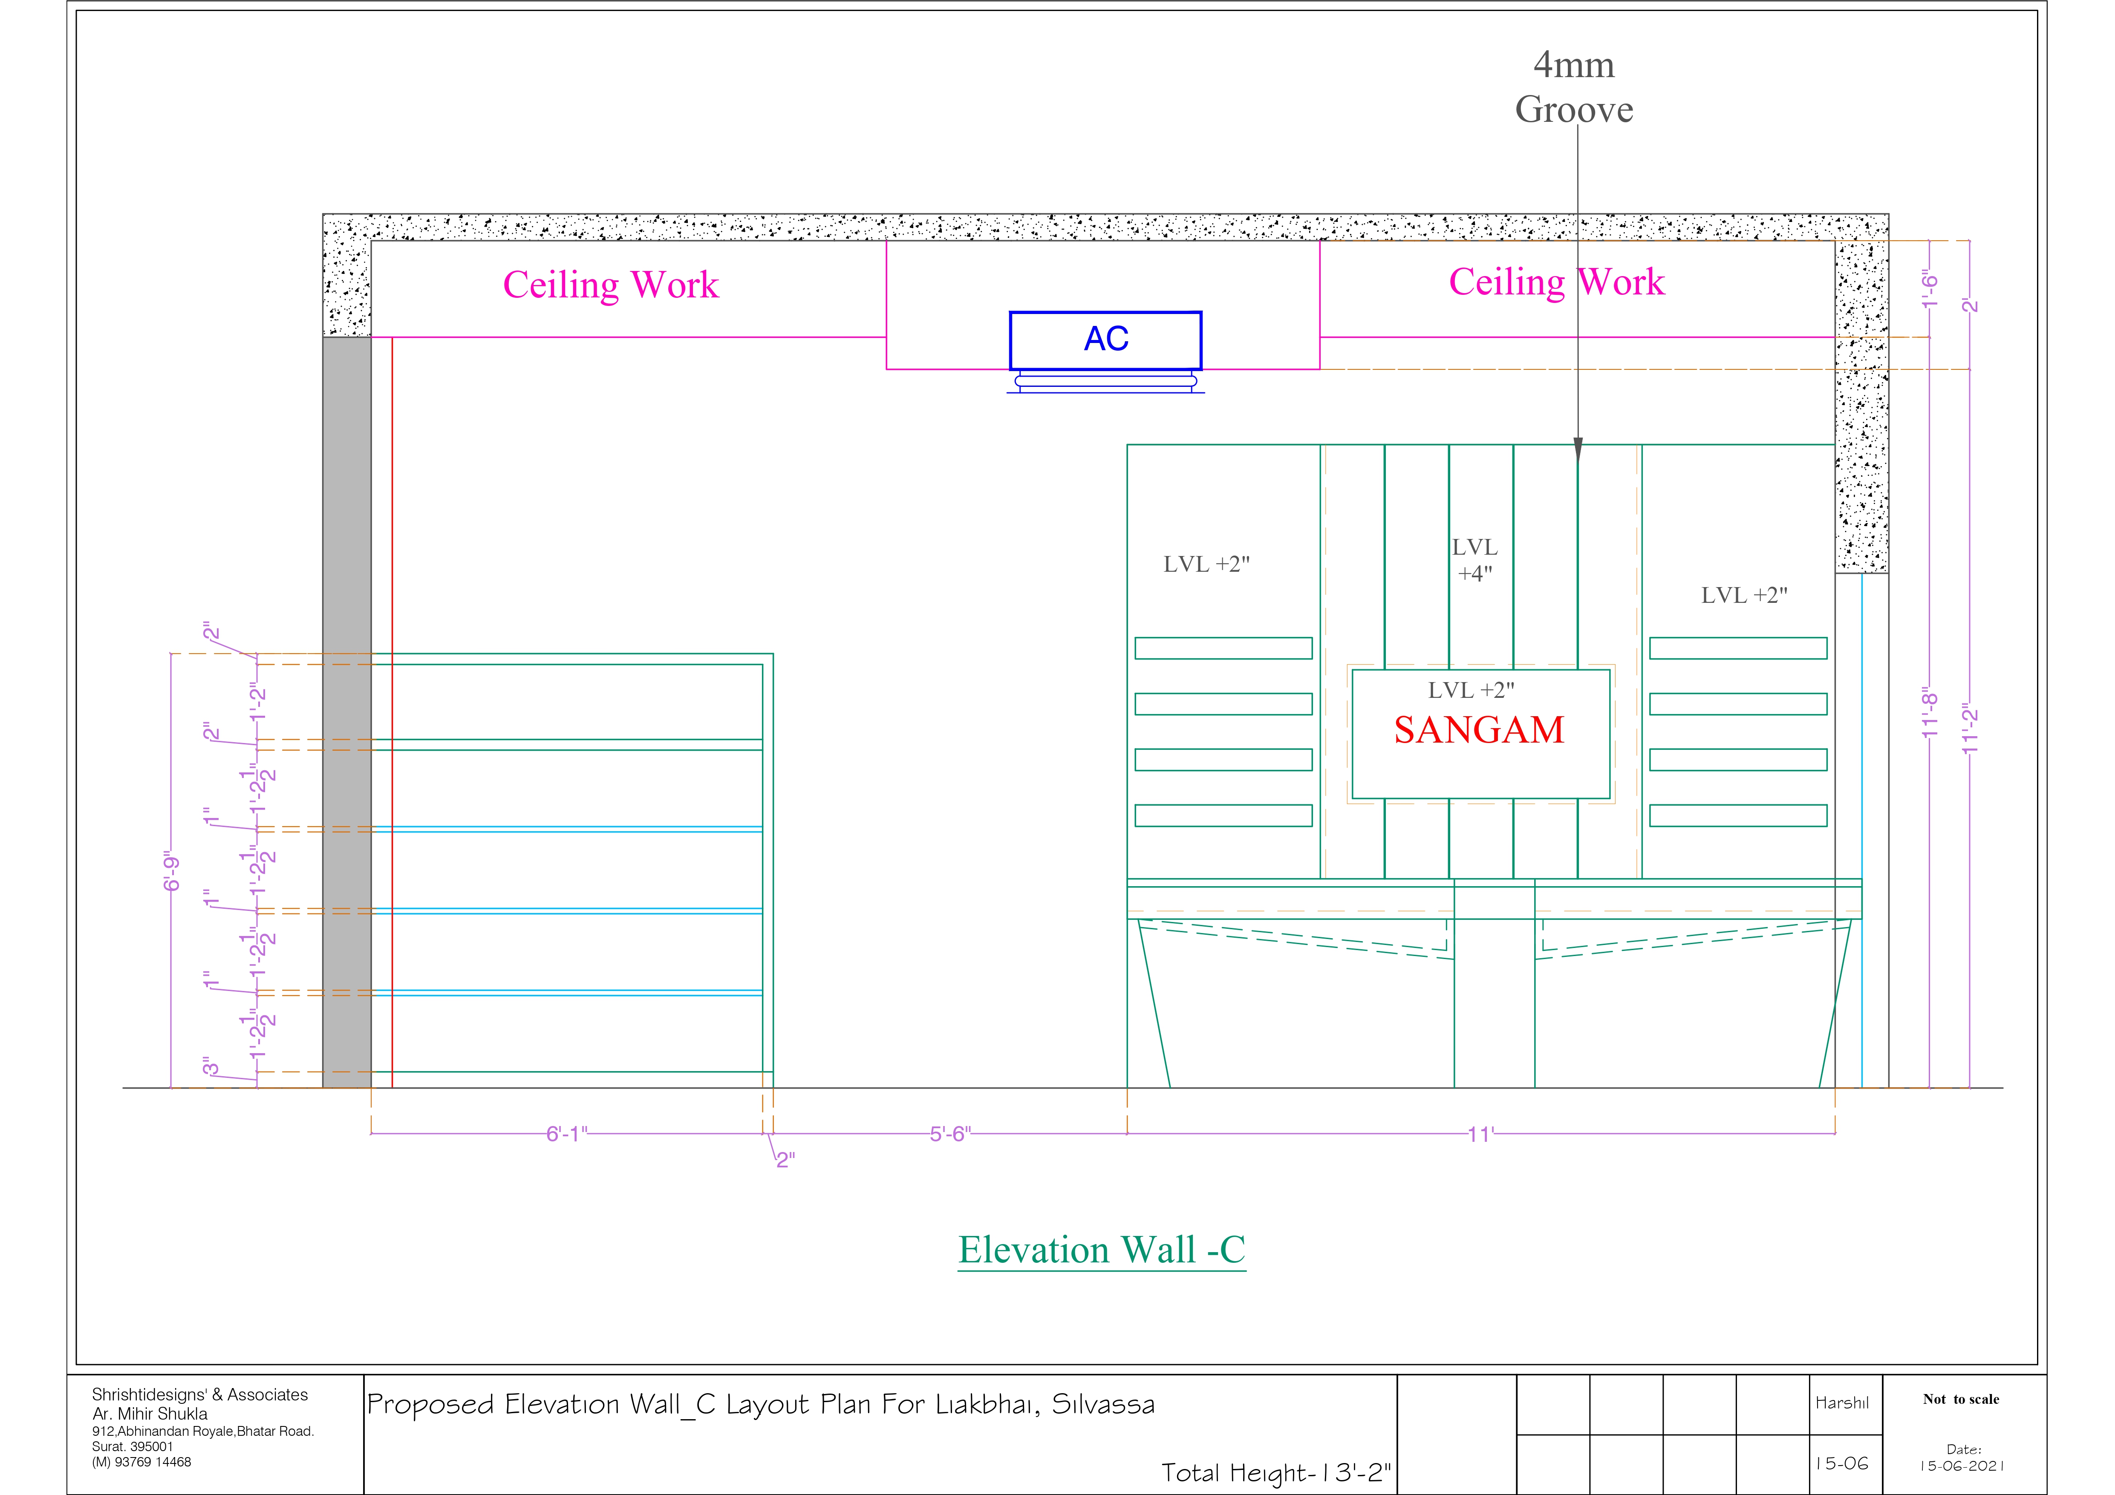Click the Proposed Elevation Wall_C title text
This screenshot has height=1495, width=2115.
click(760, 1405)
